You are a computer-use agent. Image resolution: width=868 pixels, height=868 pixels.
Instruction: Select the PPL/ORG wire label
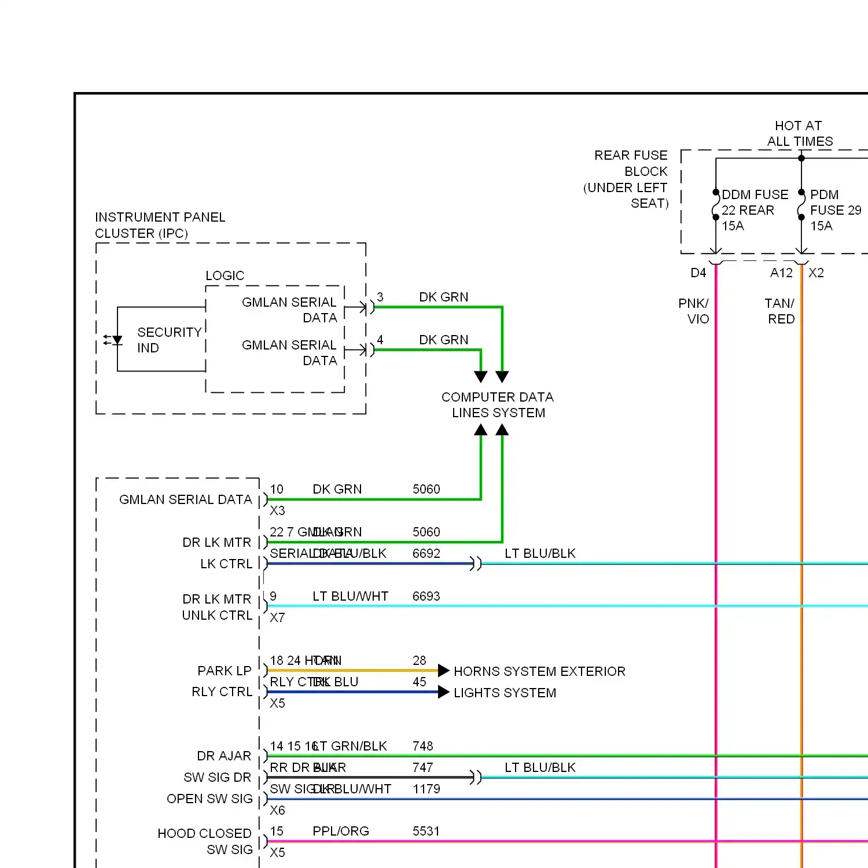point(341,831)
